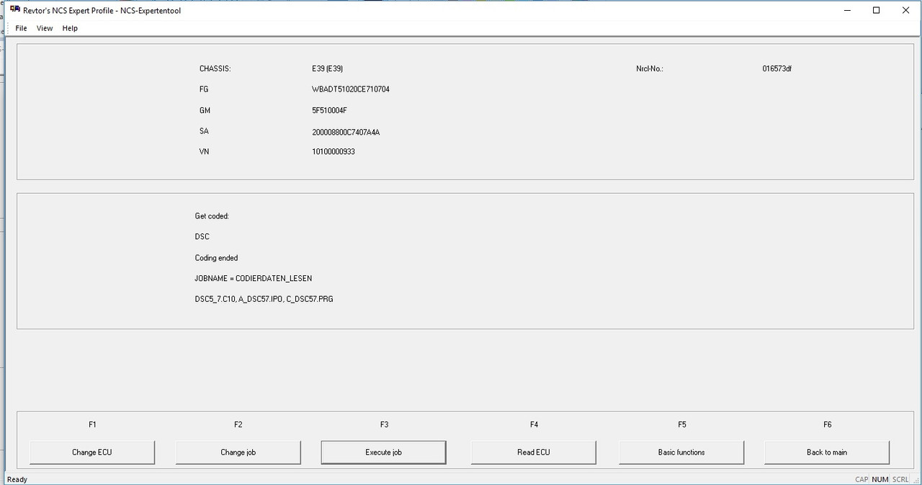Click the JOBNAME = CODIERDATEN_LESEN line

pyautogui.click(x=254, y=278)
